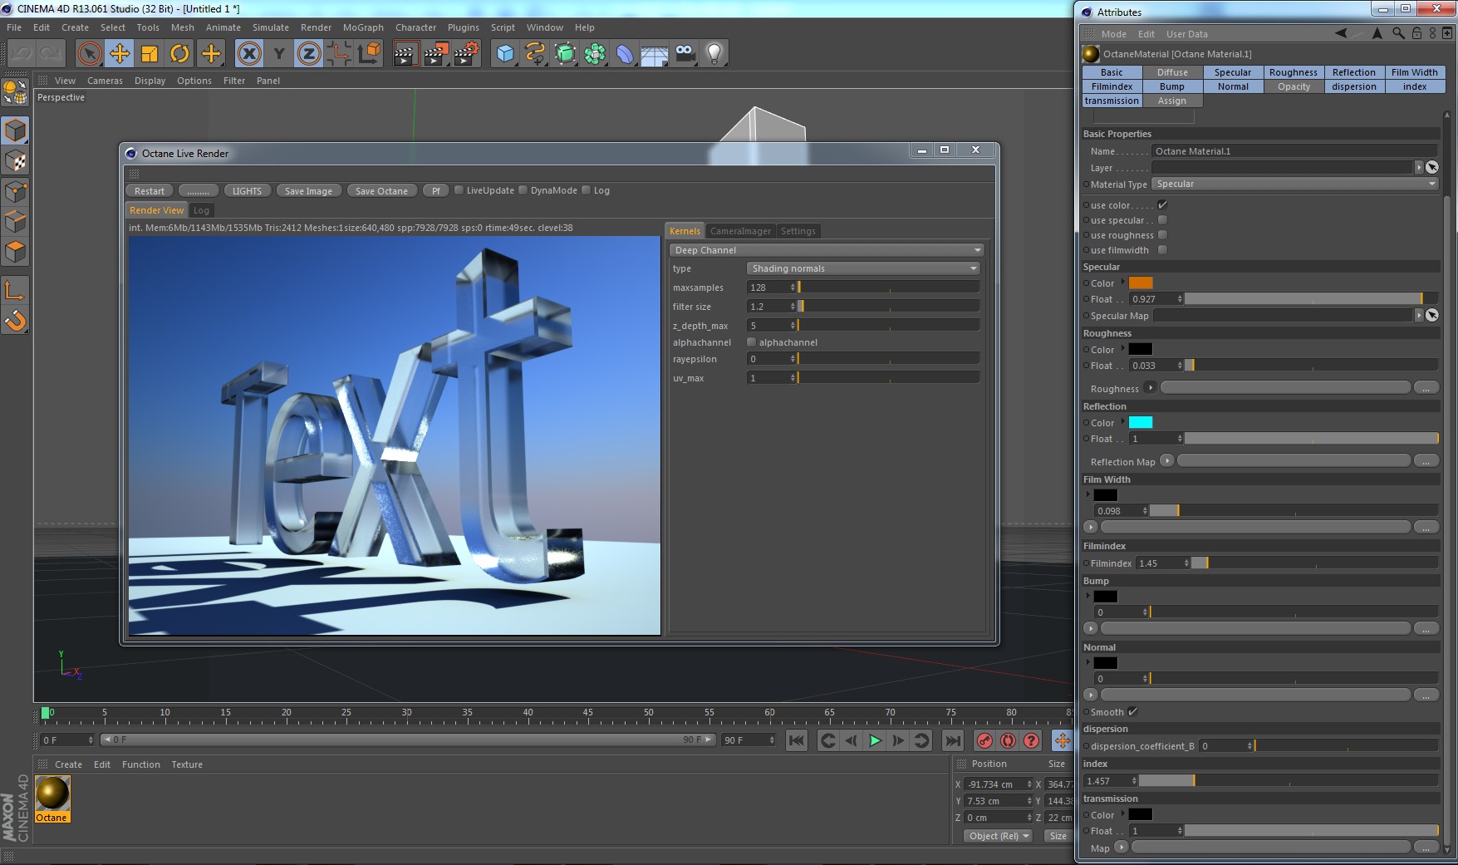The height and width of the screenshot is (865, 1458).
Task: Check the 'use specular' checkbox
Action: [1162, 220]
